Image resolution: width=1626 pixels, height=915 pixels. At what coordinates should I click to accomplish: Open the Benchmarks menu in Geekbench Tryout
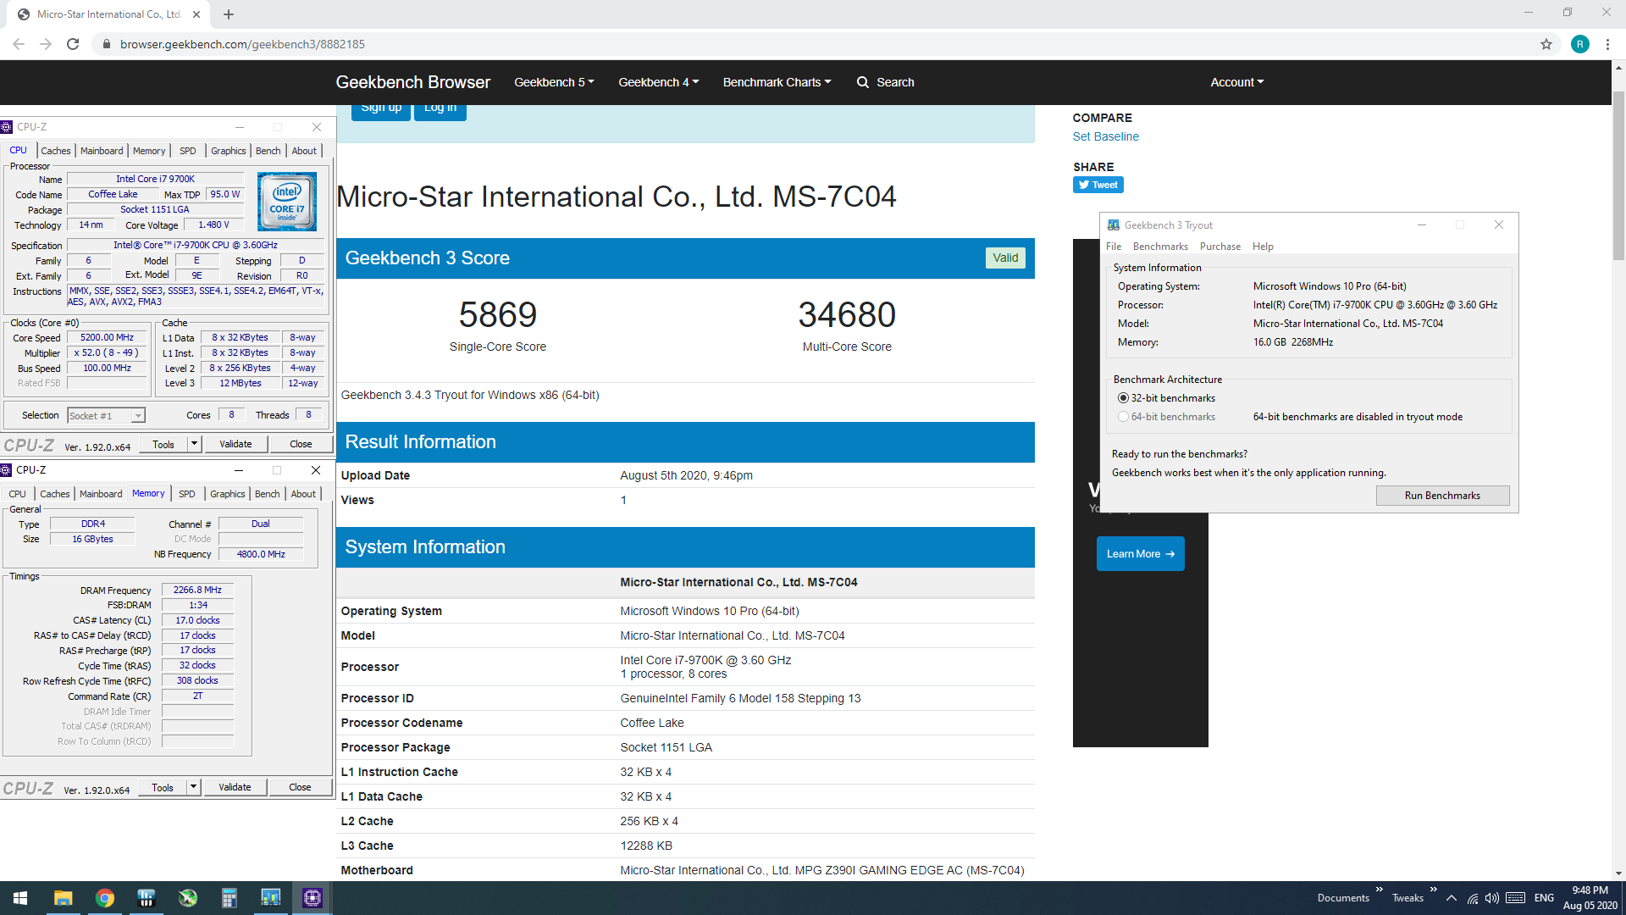point(1160,247)
